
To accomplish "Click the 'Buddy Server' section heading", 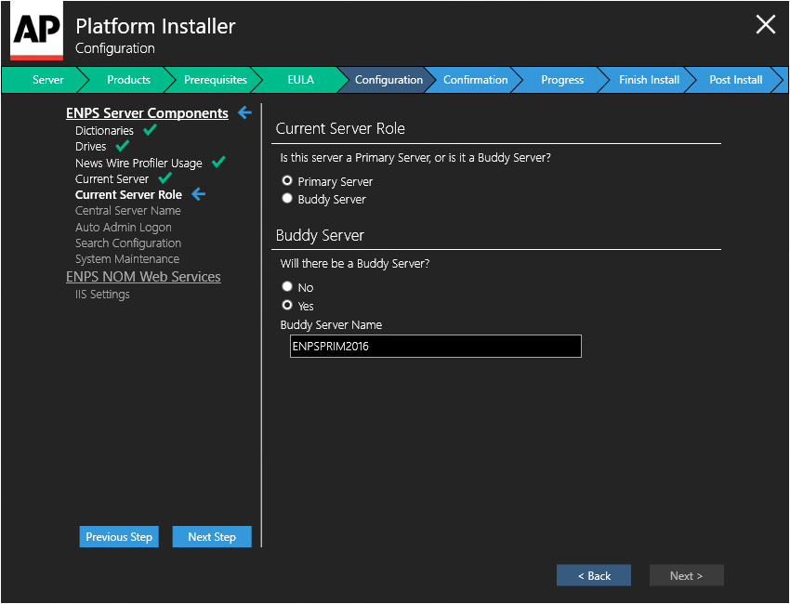I will [x=320, y=235].
